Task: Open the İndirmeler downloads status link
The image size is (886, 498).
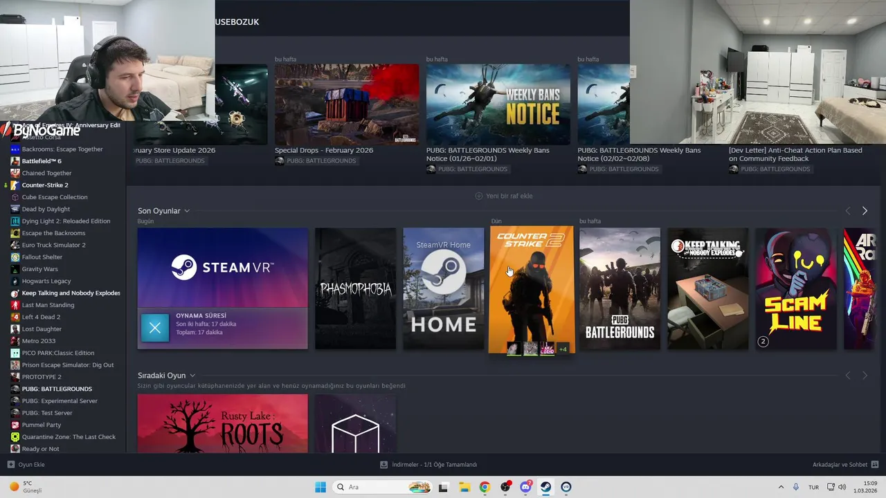Action: (x=434, y=465)
